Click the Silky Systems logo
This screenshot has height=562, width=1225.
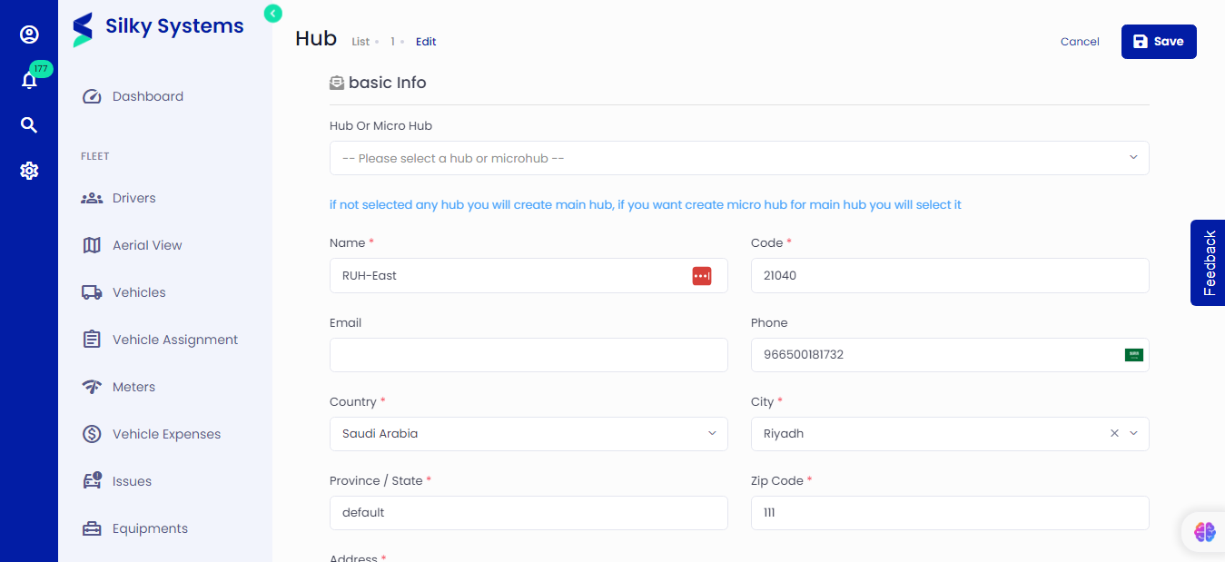pos(158,27)
